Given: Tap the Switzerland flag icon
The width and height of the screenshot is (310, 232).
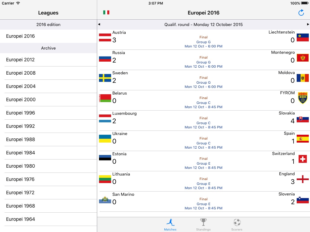Looking at the screenshot, I should coord(302,159).
